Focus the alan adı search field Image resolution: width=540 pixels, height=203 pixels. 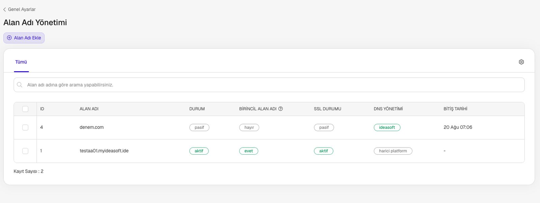point(269,85)
